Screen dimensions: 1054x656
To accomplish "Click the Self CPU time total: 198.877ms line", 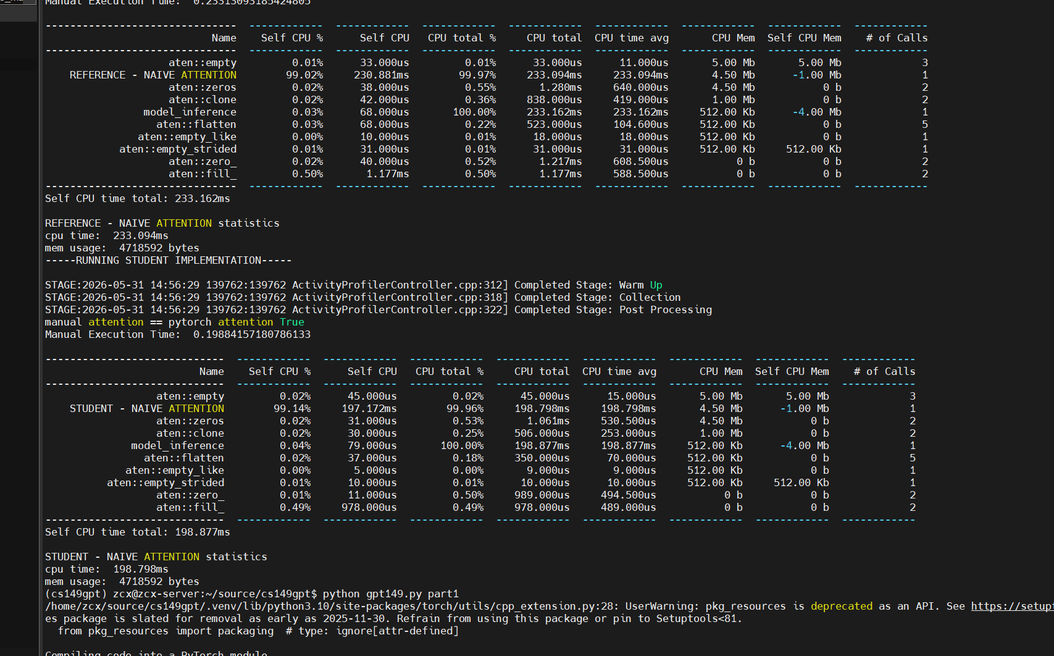I will (x=138, y=532).
